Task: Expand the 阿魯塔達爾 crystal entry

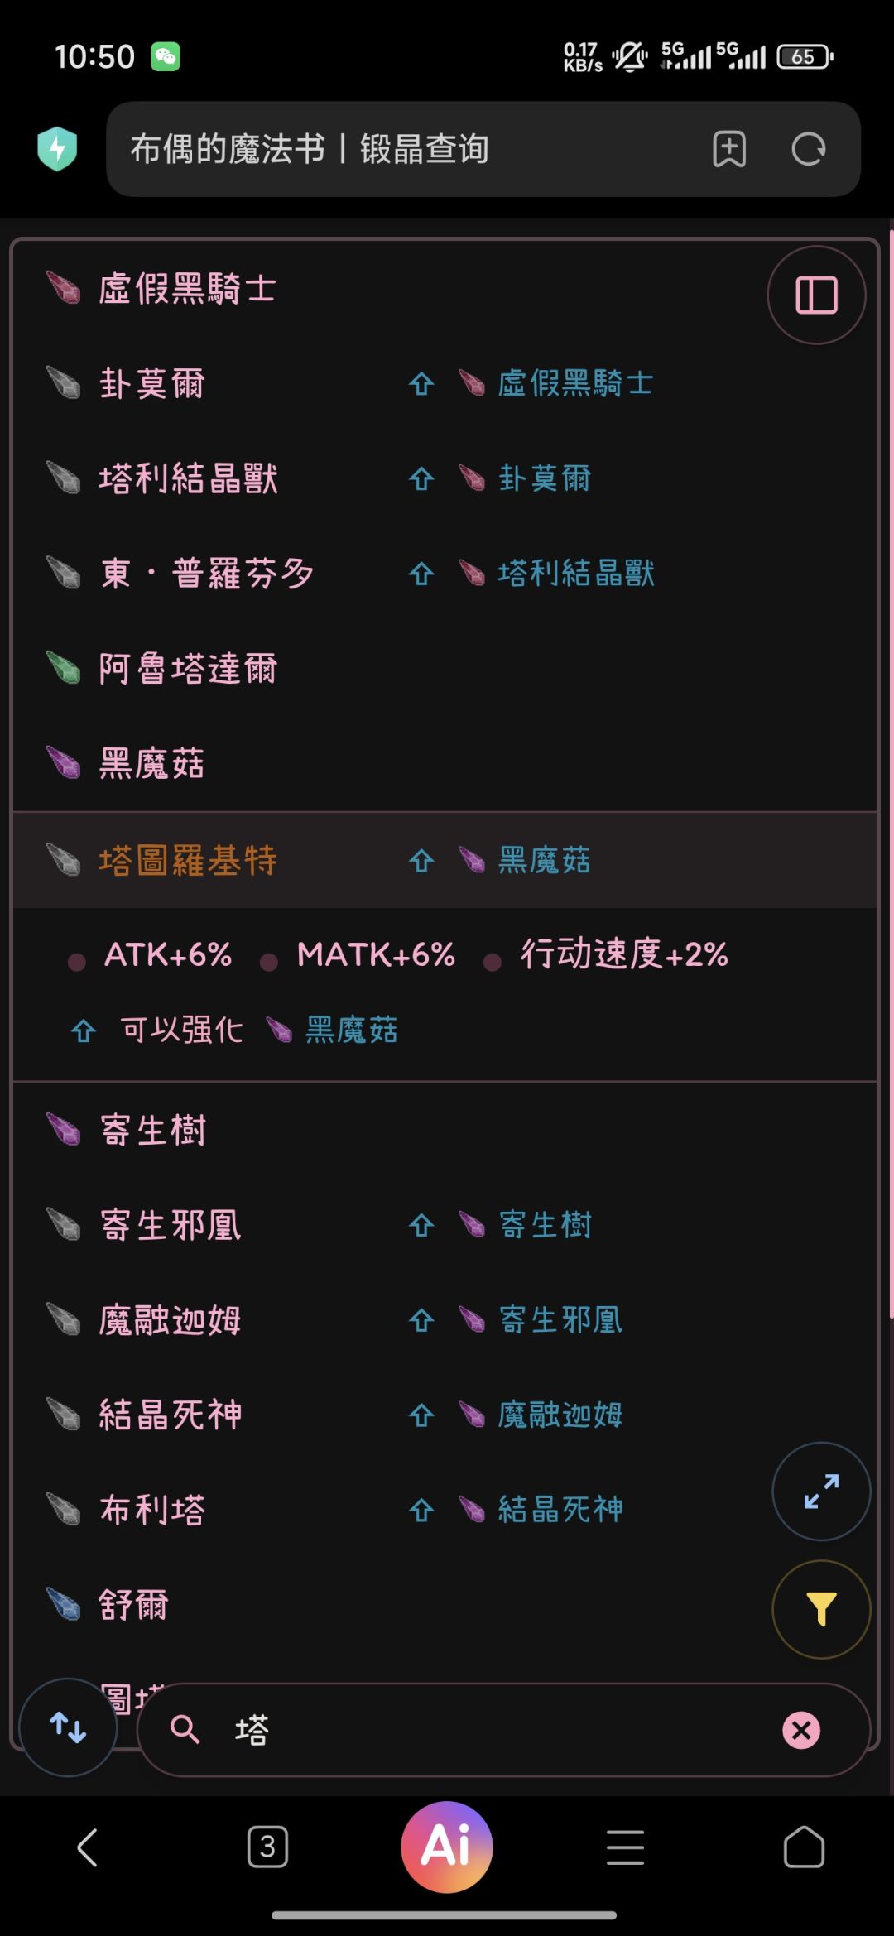Action: (x=188, y=669)
